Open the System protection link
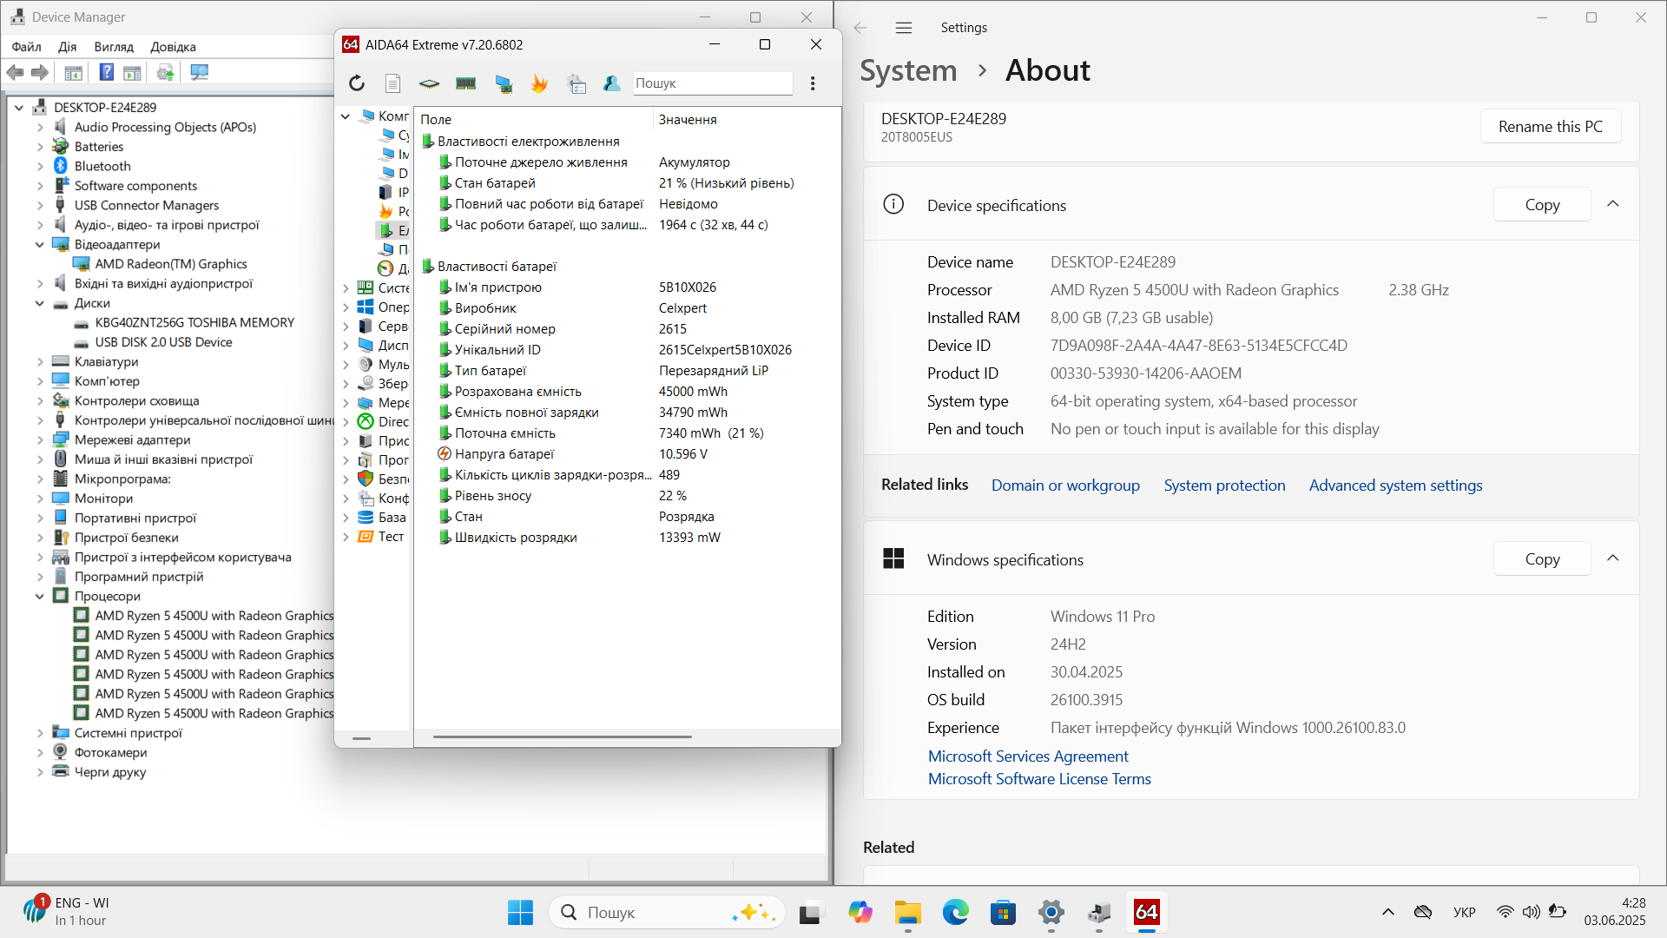Image resolution: width=1667 pixels, height=938 pixels. pyautogui.click(x=1224, y=486)
